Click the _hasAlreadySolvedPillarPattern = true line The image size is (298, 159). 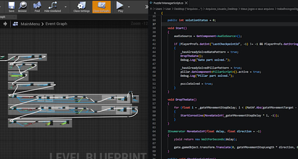click(x=211, y=68)
